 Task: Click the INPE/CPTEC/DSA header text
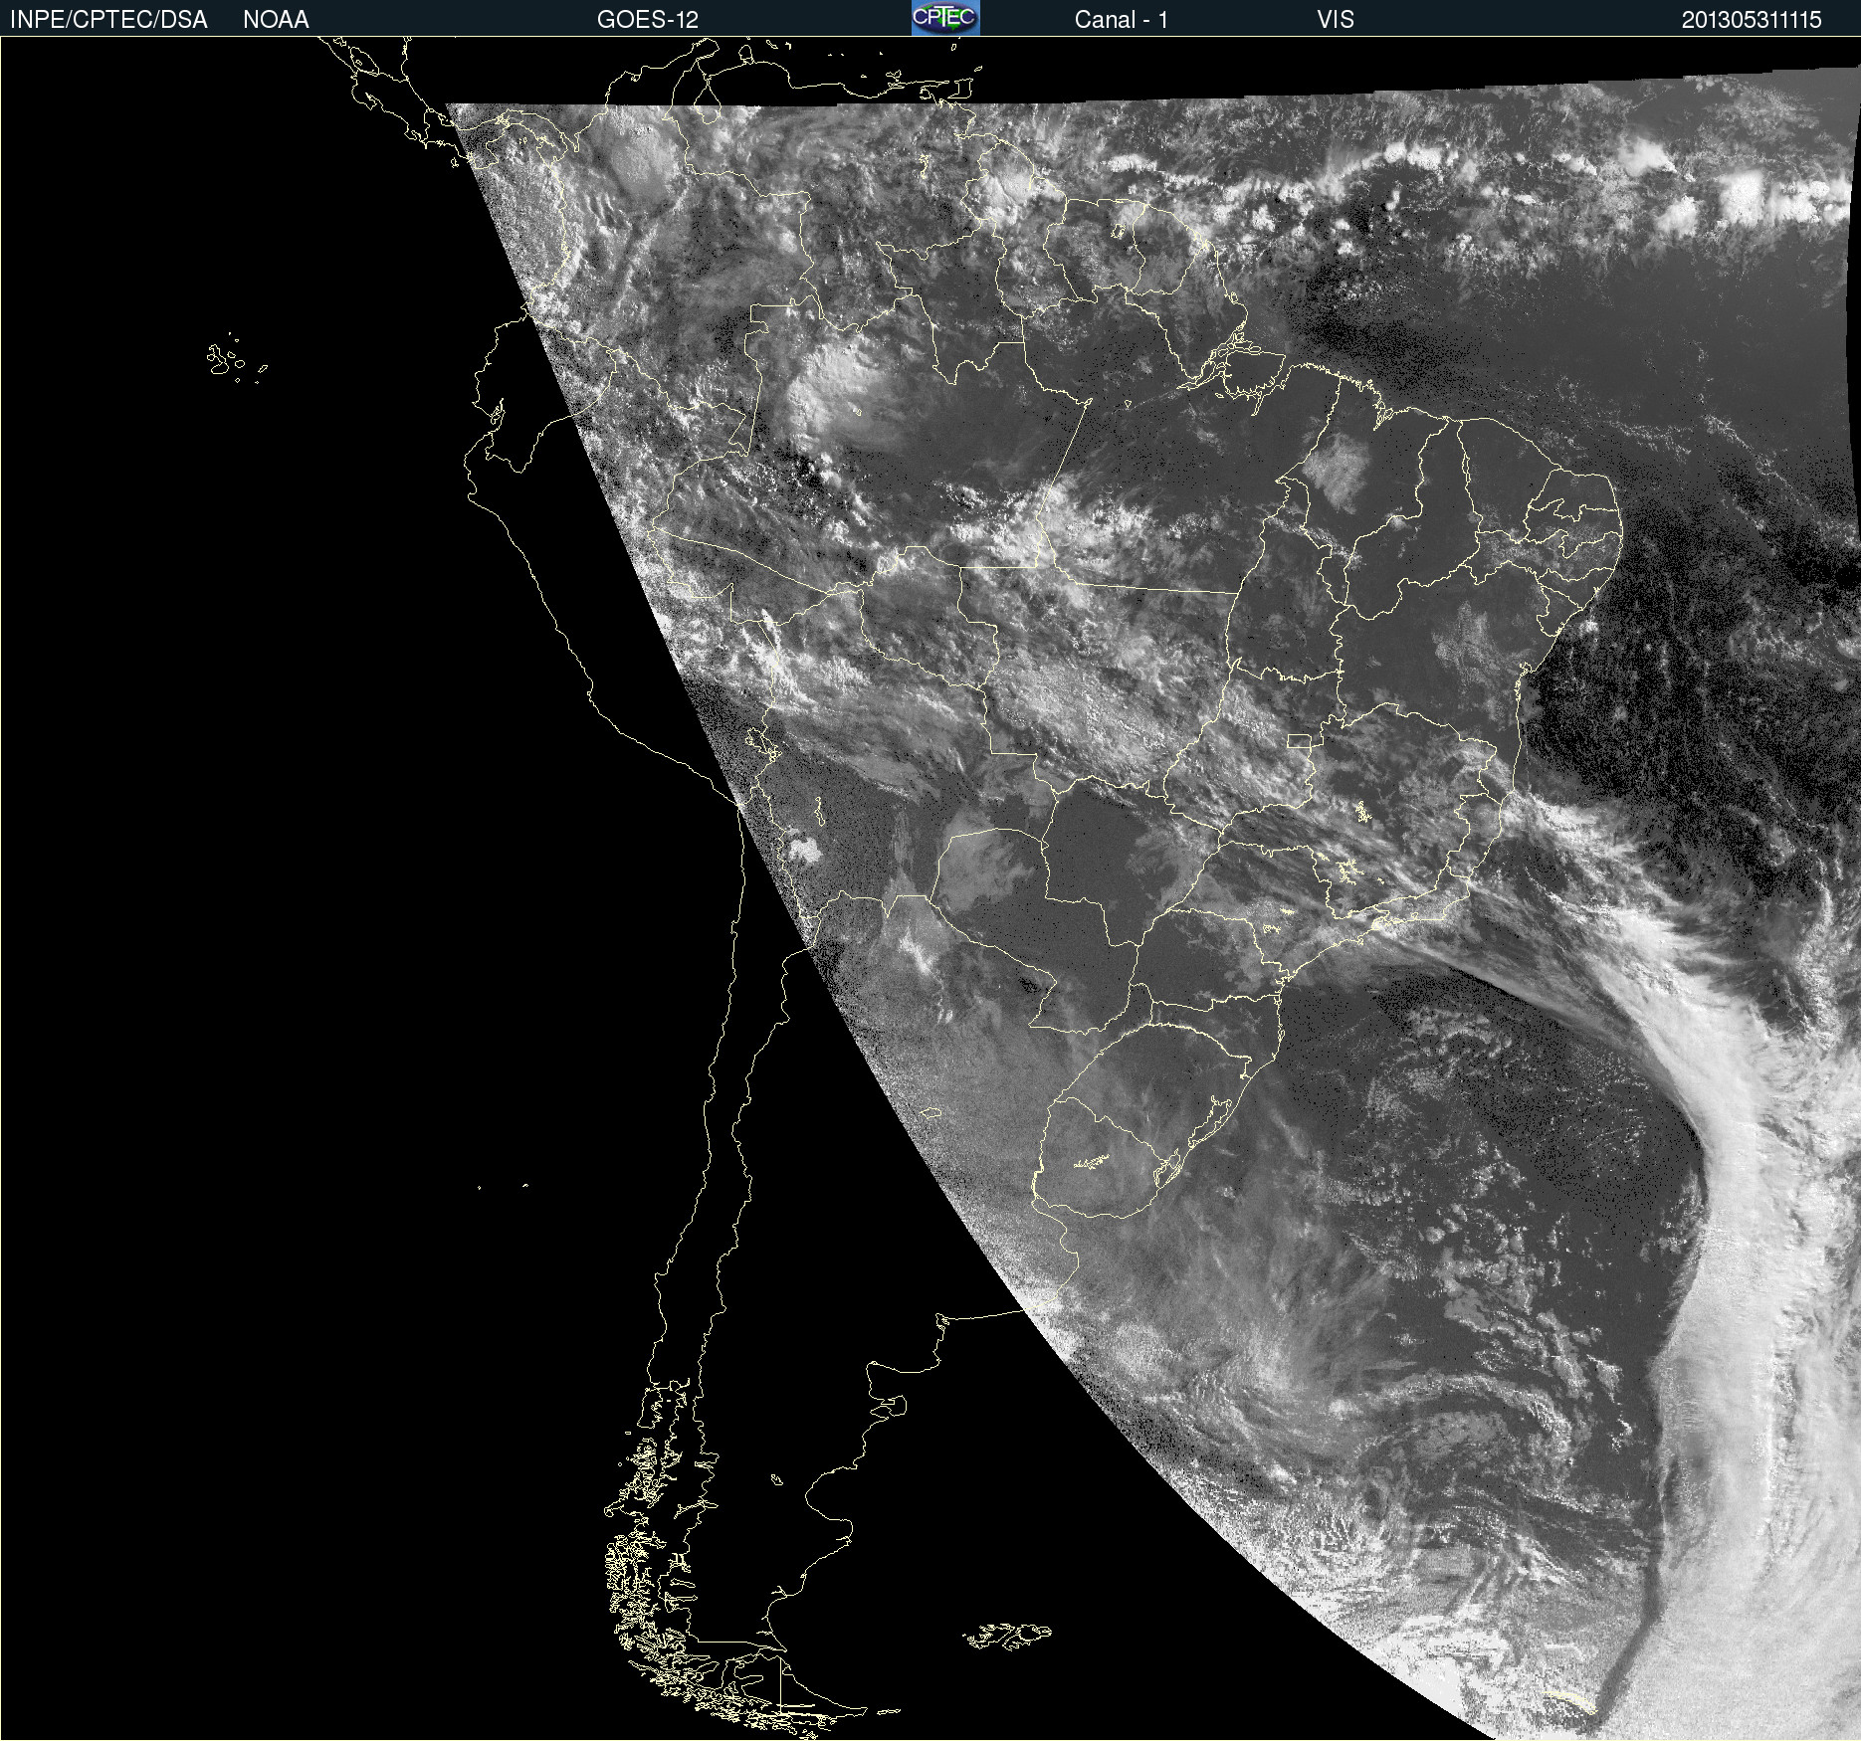108,20
